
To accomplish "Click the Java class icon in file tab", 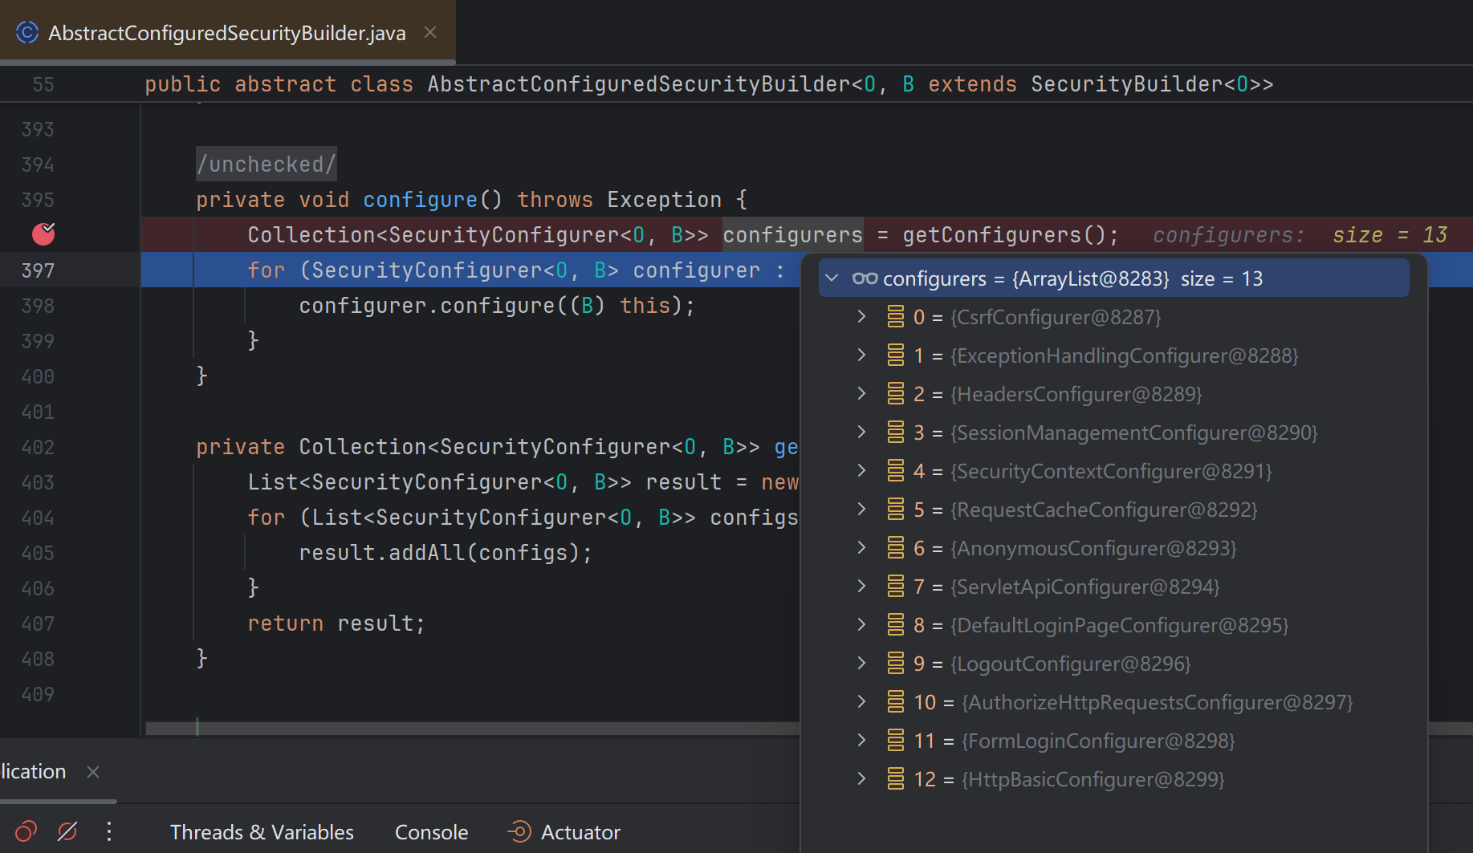I will pyautogui.click(x=27, y=33).
